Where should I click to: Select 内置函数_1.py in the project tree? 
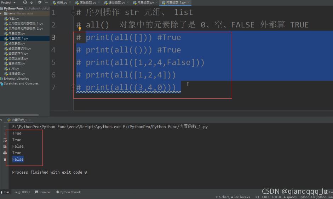(18, 38)
